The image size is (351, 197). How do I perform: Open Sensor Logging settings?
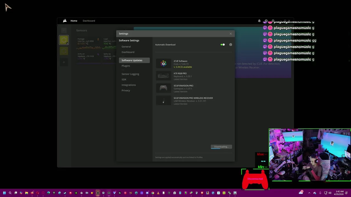(130, 74)
